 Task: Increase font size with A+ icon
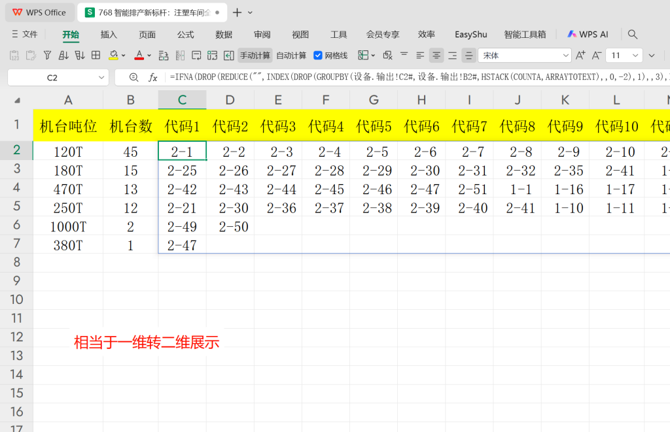[x=580, y=56]
